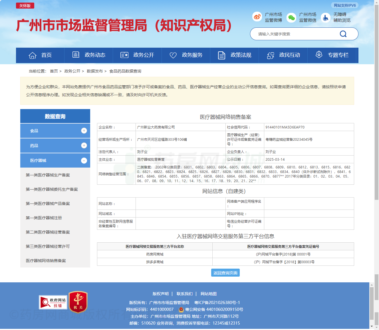
Task: Click the search magnifier icon
Action: click(343, 34)
